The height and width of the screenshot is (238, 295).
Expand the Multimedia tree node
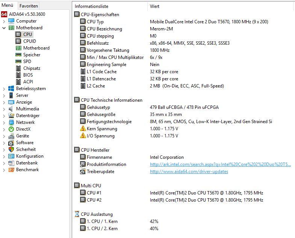click(4, 109)
